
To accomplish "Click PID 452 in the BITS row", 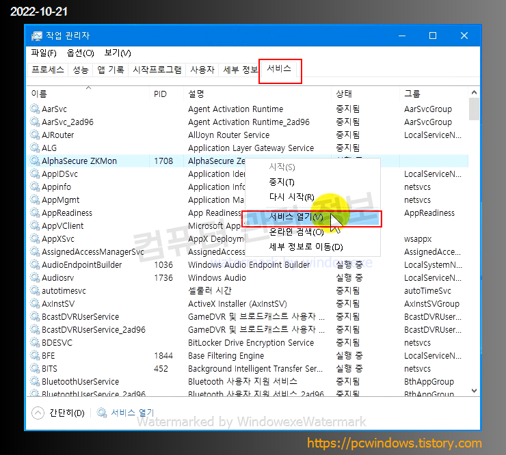I will (x=161, y=369).
